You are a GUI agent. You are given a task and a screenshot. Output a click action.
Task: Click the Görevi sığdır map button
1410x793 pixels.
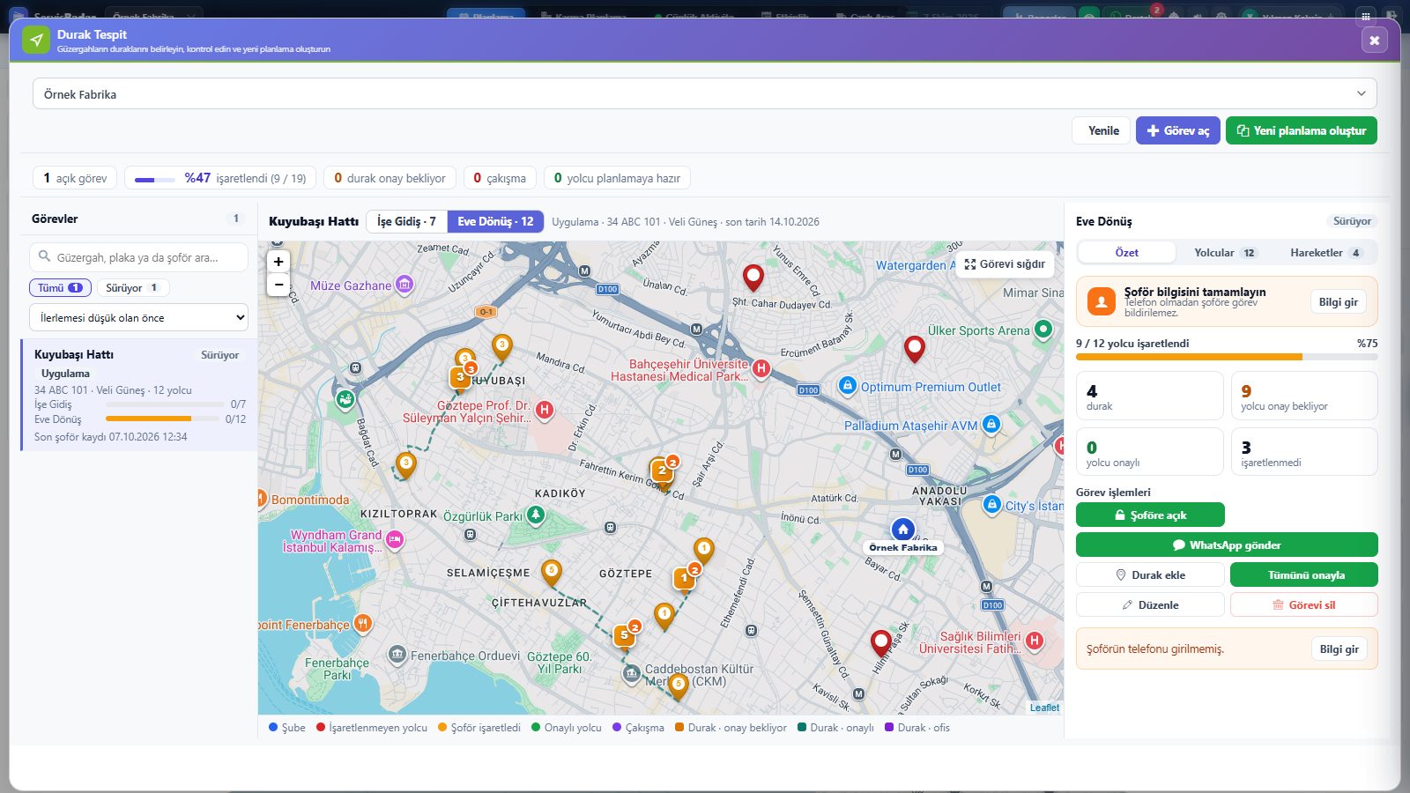pos(1005,263)
